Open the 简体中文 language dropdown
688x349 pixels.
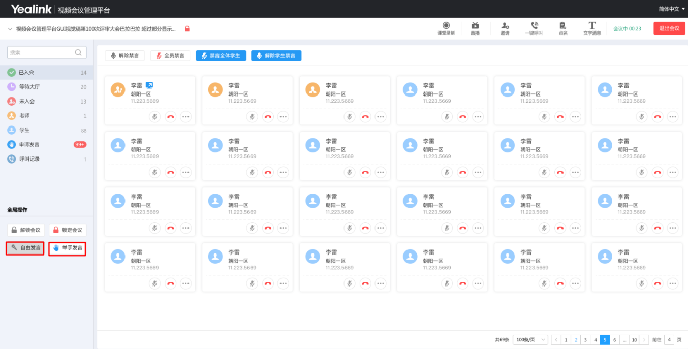point(671,9)
